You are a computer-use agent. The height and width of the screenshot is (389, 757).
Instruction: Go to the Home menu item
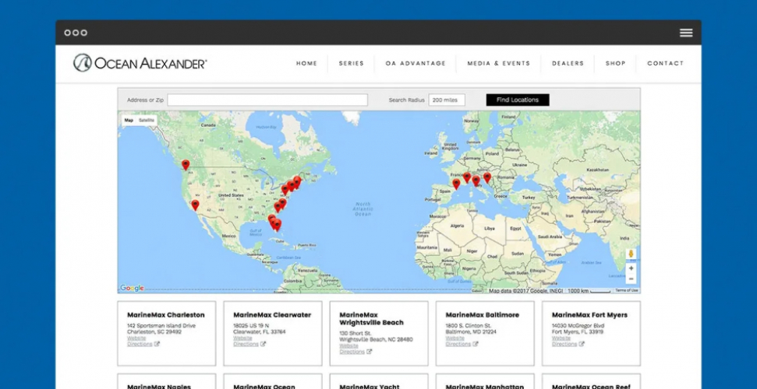click(306, 63)
